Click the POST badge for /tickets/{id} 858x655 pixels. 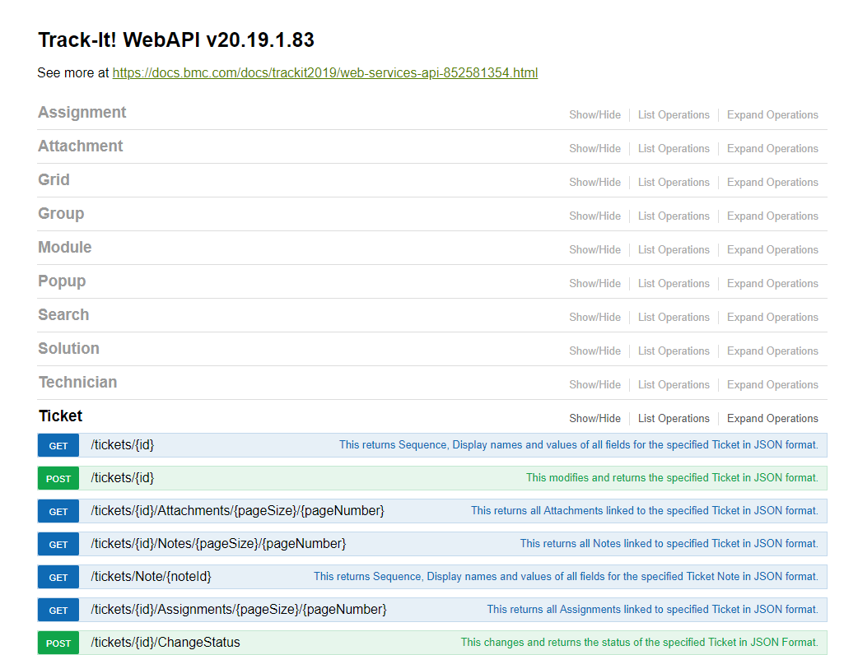[58, 478]
